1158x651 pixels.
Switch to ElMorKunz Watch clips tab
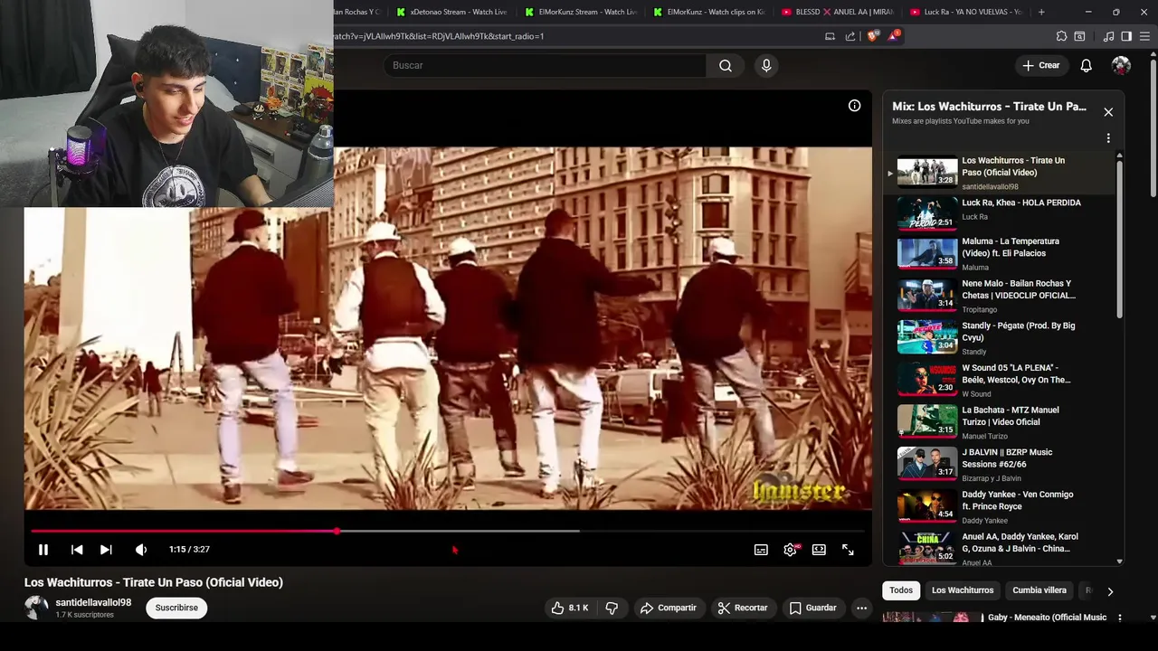pos(710,12)
